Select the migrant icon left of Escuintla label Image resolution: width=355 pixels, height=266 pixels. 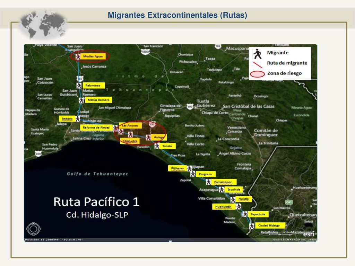pyautogui.click(x=222, y=189)
